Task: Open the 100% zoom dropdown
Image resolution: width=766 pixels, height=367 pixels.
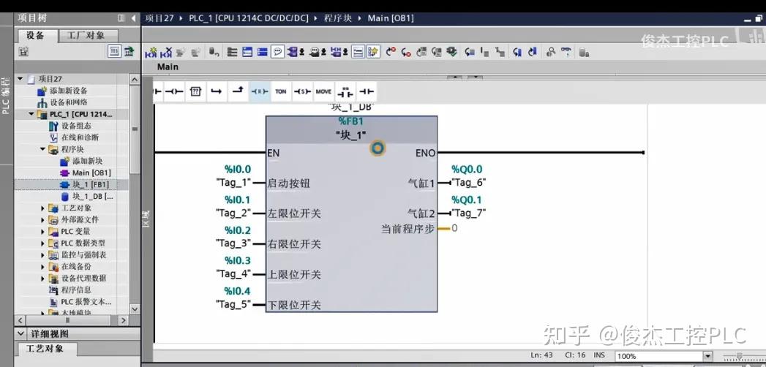Action: 707,356
